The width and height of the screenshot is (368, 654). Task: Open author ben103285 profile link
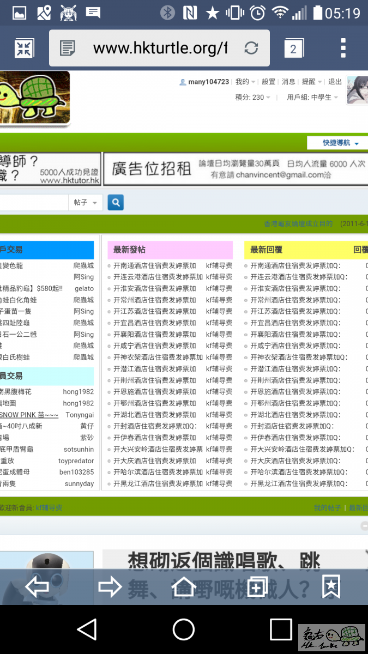76,472
